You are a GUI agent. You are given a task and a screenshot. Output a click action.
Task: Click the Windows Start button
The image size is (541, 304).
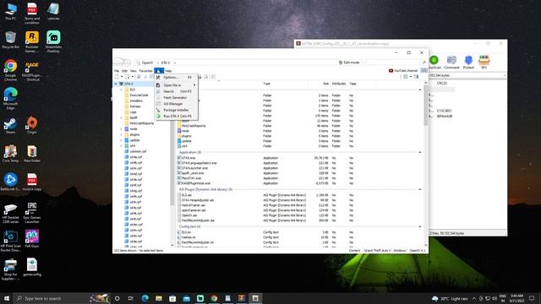pyautogui.click(x=7, y=298)
